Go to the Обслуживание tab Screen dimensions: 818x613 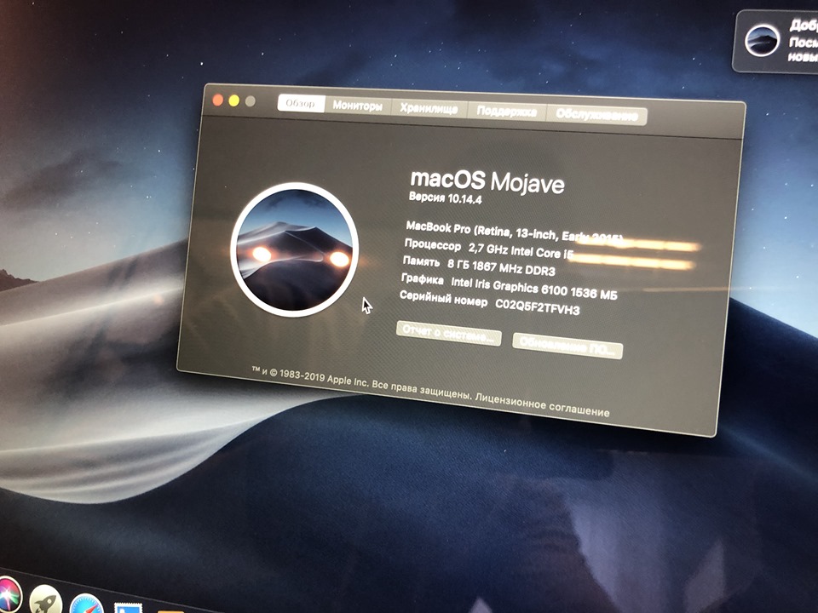click(x=596, y=115)
